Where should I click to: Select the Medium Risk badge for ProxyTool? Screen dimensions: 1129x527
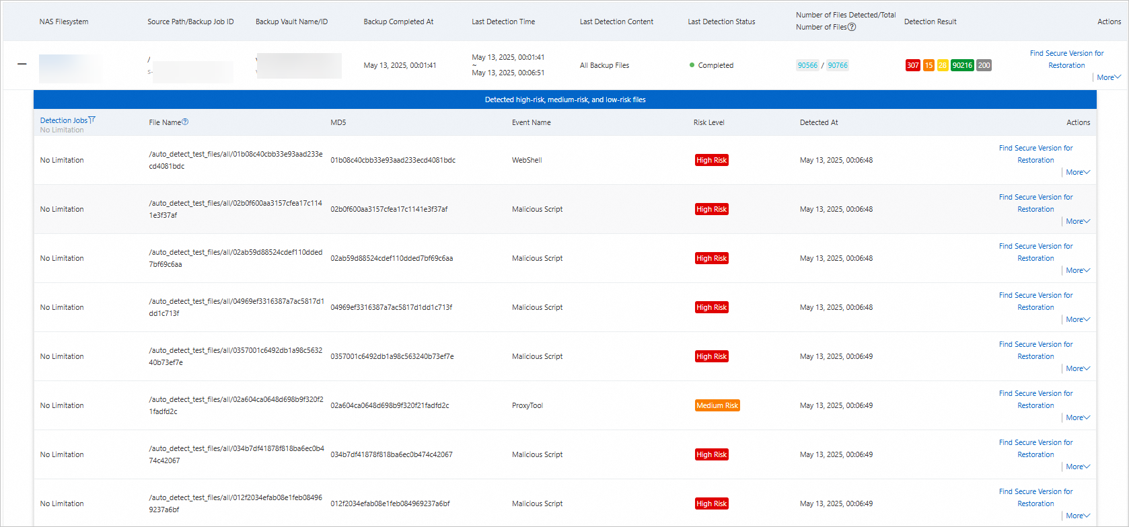coord(717,405)
